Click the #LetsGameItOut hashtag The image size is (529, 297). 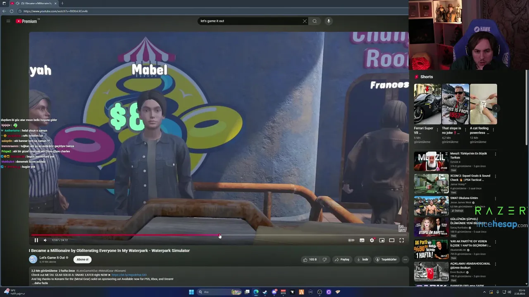[x=86, y=271]
